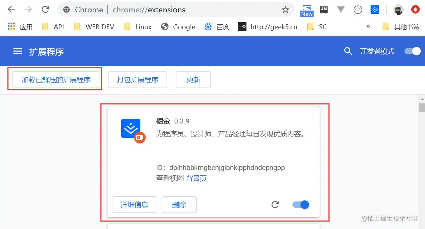The image size is (425, 229).
Task: Open the 其他书签 folder
Action: 401,27
